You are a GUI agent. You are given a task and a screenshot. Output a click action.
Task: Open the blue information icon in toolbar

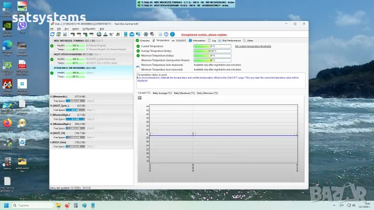(x=172, y=34)
